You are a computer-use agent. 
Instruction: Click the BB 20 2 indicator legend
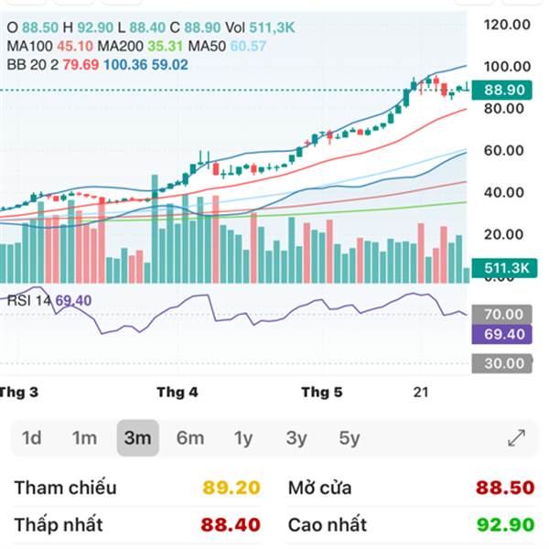pyautogui.click(x=31, y=65)
